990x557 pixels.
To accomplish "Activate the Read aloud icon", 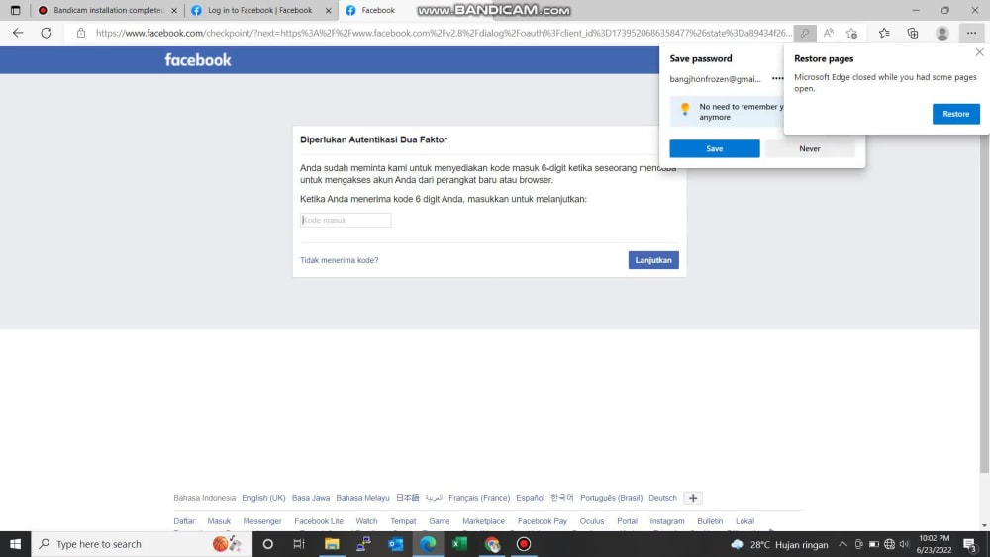I will 828,33.
